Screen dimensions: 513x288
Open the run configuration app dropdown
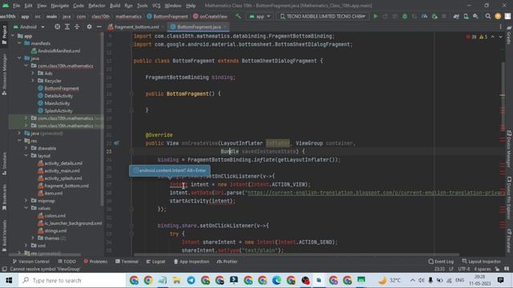pos(260,16)
